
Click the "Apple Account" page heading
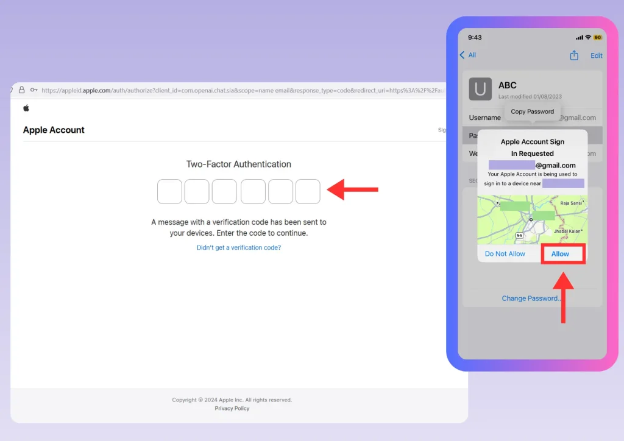(x=54, y=130)
